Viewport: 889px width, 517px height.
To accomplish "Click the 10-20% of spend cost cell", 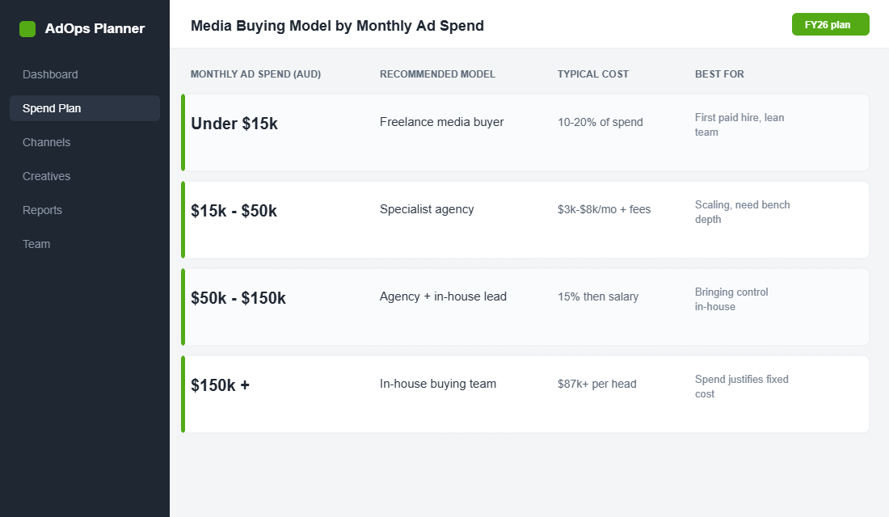I will point(600,122).
